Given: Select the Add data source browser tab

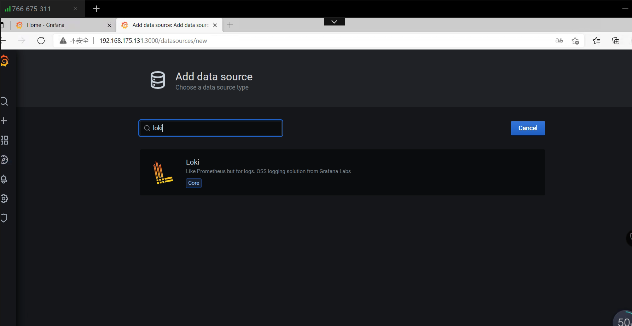Looking at the screenshot, I should tap(170, 25).
